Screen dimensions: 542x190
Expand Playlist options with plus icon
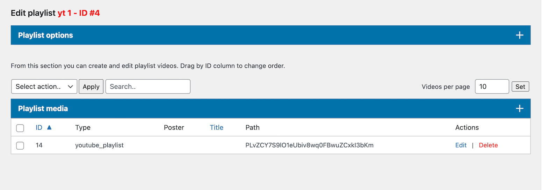click(x=520, y=35)
